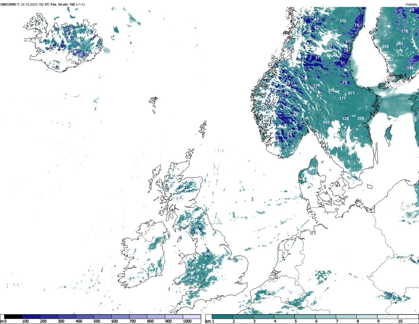Click the '500' tick label on meter legend

click(97, 321)
